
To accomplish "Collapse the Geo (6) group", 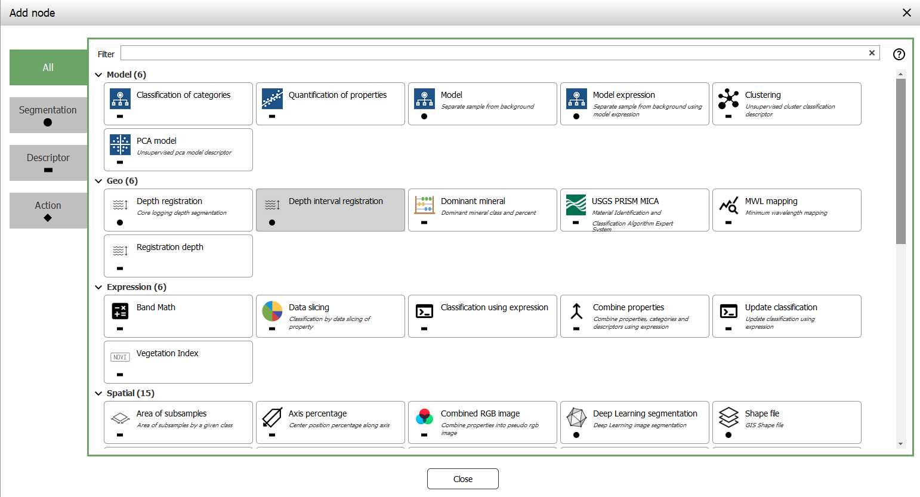I will (x=98, y=181).
